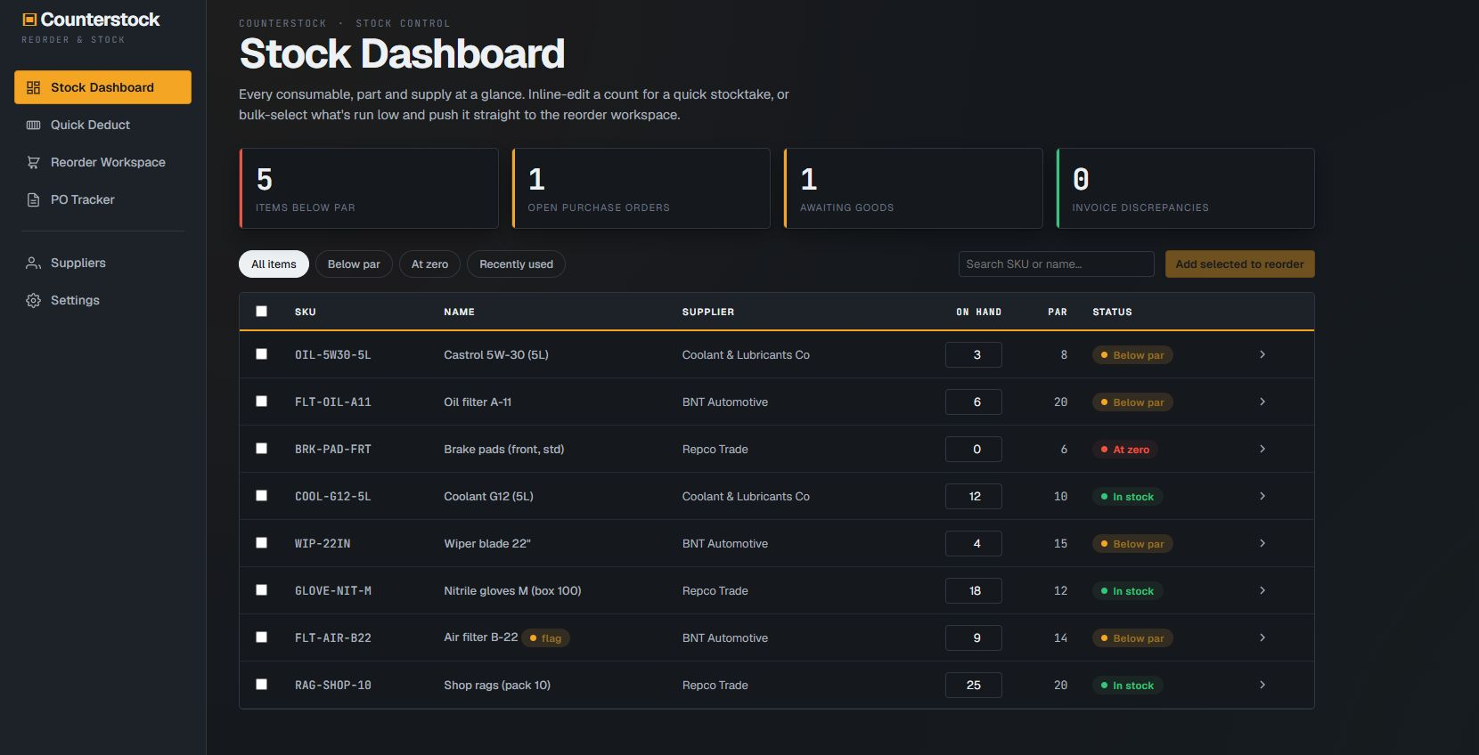The image size is (1479, 755).
Task: Tick the GLOVE-NIT-M row checkbox
Action: (x=261, y=589)
